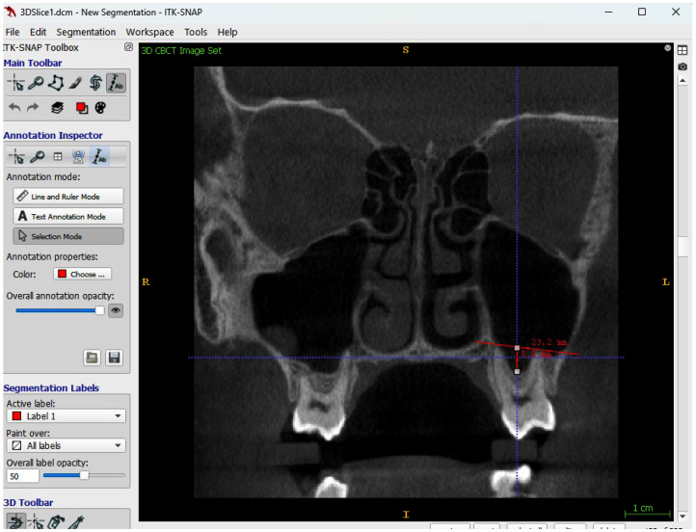The image size is (696, 532).
Task: Open the Paint over dropdown
Action: pos(67,445)
